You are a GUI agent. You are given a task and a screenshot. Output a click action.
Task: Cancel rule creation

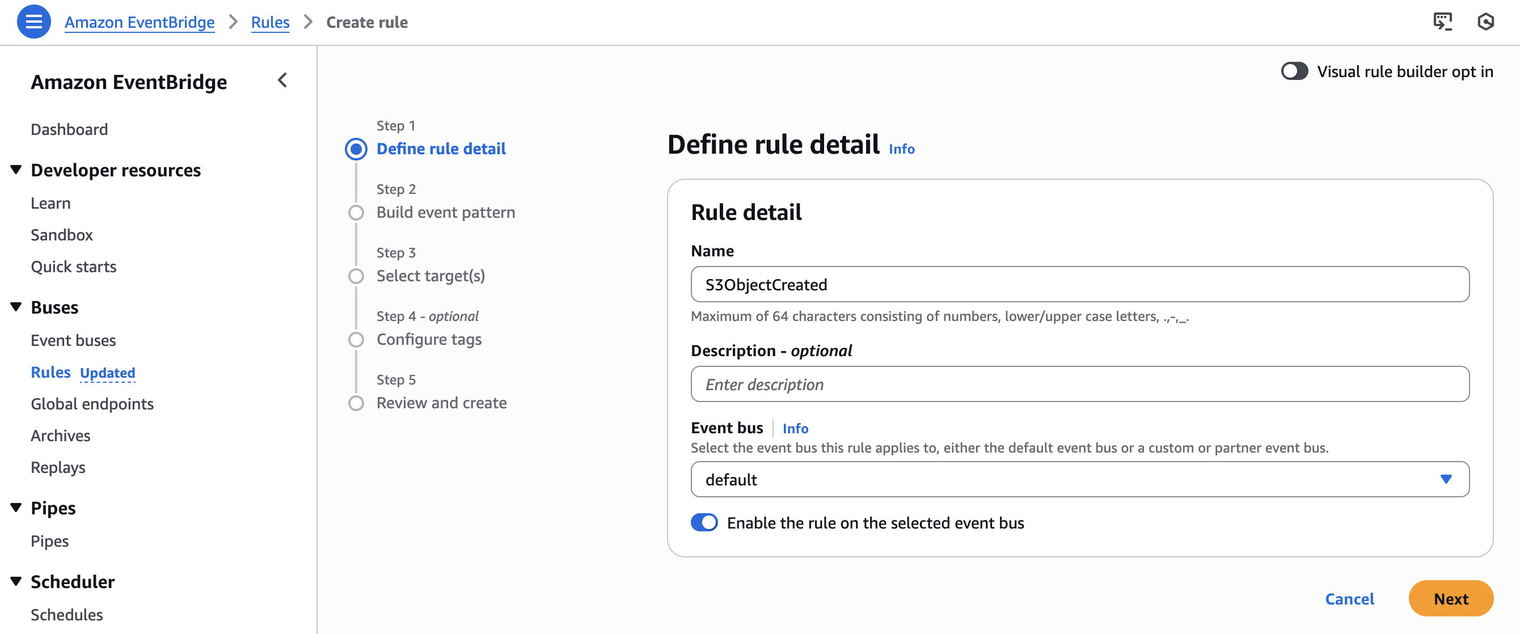(1349, 599)
